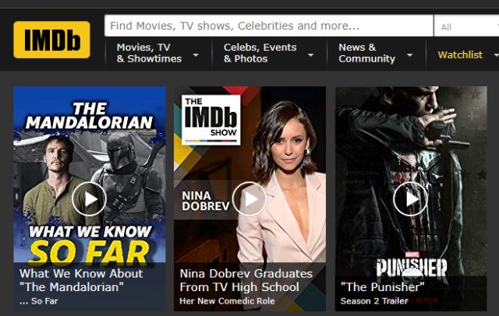499x316 pixels.
Task: Open the Celebs, Events & Photos menu
Action: (260, 53)
